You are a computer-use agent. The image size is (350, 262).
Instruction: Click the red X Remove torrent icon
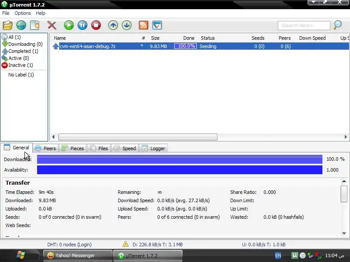coord(52,25)
